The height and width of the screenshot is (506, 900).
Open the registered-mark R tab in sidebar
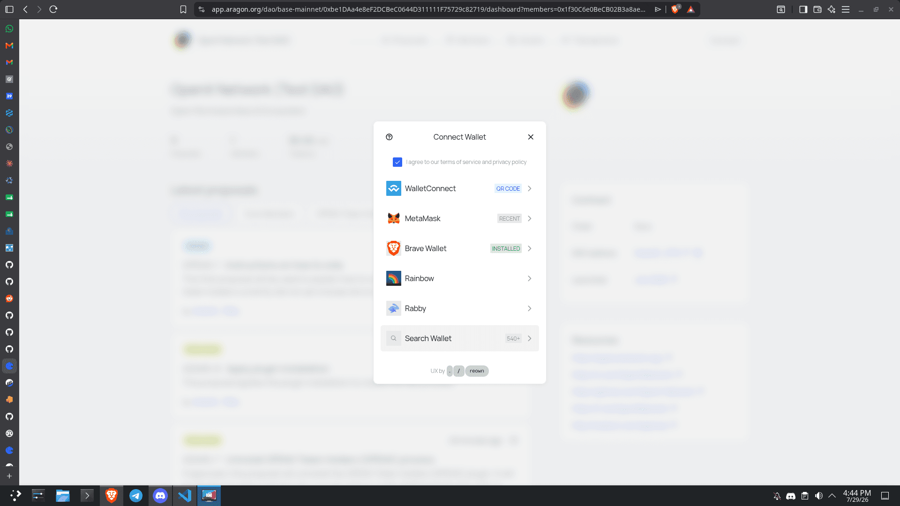[x=9, y=433]
